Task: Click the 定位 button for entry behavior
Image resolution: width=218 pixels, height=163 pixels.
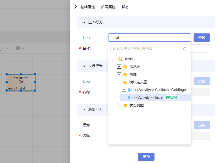Action: [202, 38]
